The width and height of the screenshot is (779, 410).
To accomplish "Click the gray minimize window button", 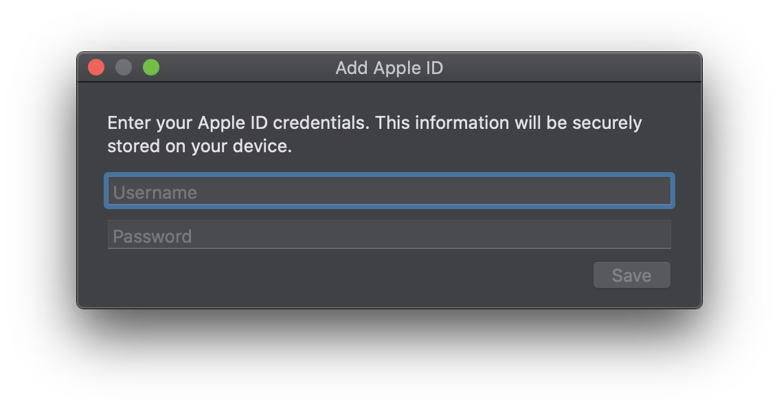I will pyautogui.click(x=124, y=67).
